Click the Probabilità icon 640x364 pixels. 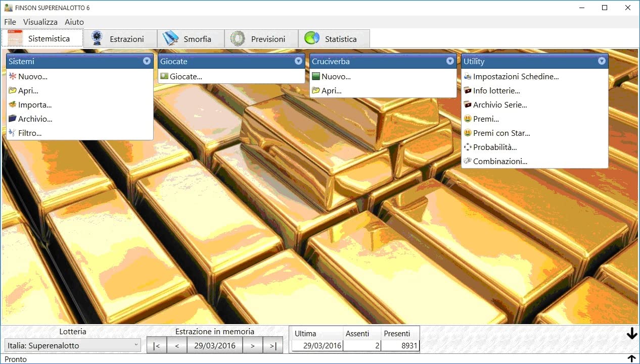tap(468, 147)
